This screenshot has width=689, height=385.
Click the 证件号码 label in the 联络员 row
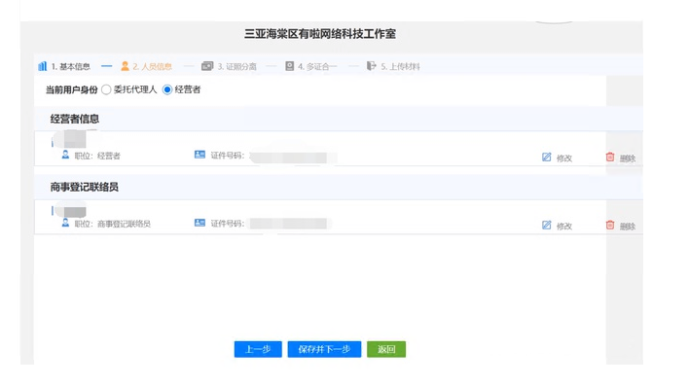227,223
